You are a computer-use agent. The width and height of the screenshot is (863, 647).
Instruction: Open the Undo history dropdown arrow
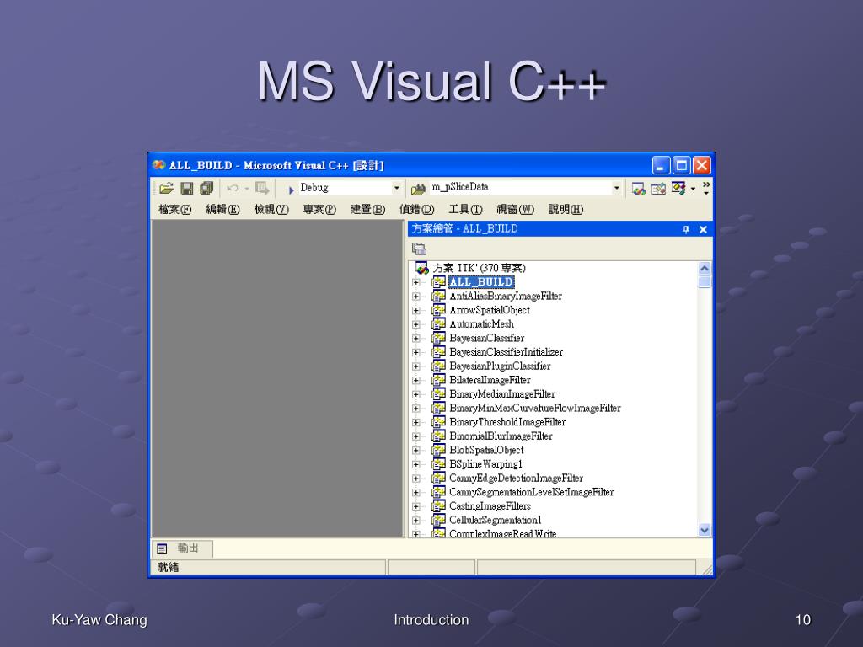[247, 189]
